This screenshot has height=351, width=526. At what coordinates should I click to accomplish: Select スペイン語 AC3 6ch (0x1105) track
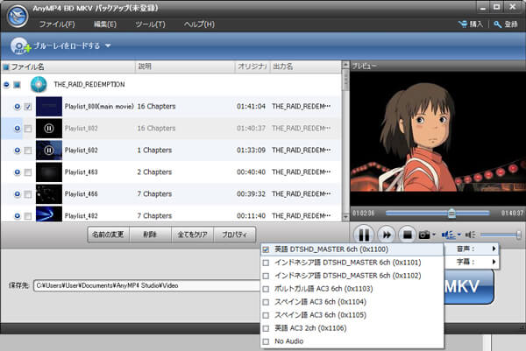[352, 315]
